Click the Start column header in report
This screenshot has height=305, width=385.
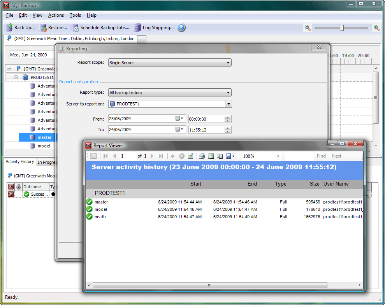[195, 184]
